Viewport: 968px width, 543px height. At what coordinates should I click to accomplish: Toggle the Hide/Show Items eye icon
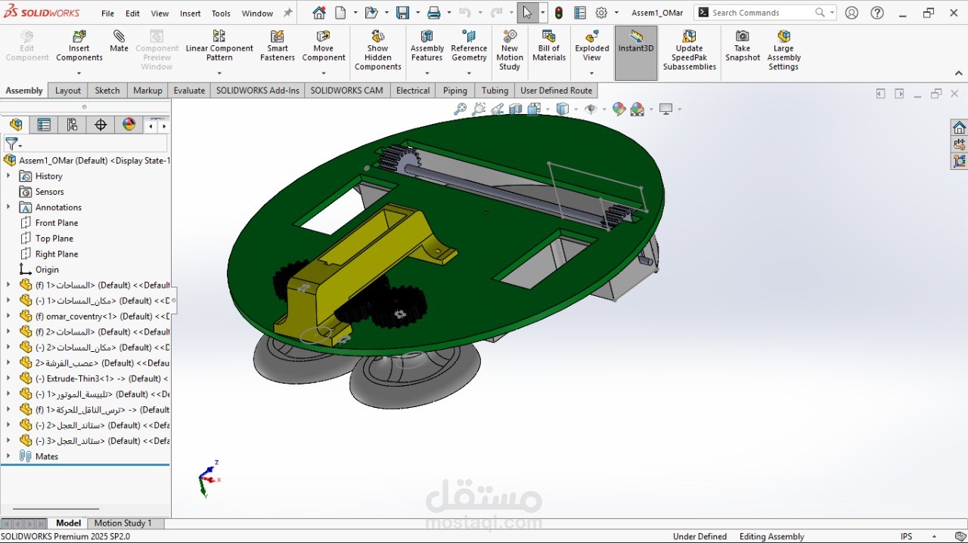pyautogui.click(x=590, y=110)
